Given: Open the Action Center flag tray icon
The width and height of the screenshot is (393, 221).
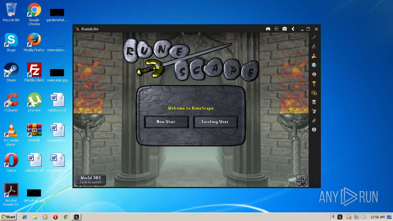Looking at the screenshot, I should click(349, 217).
